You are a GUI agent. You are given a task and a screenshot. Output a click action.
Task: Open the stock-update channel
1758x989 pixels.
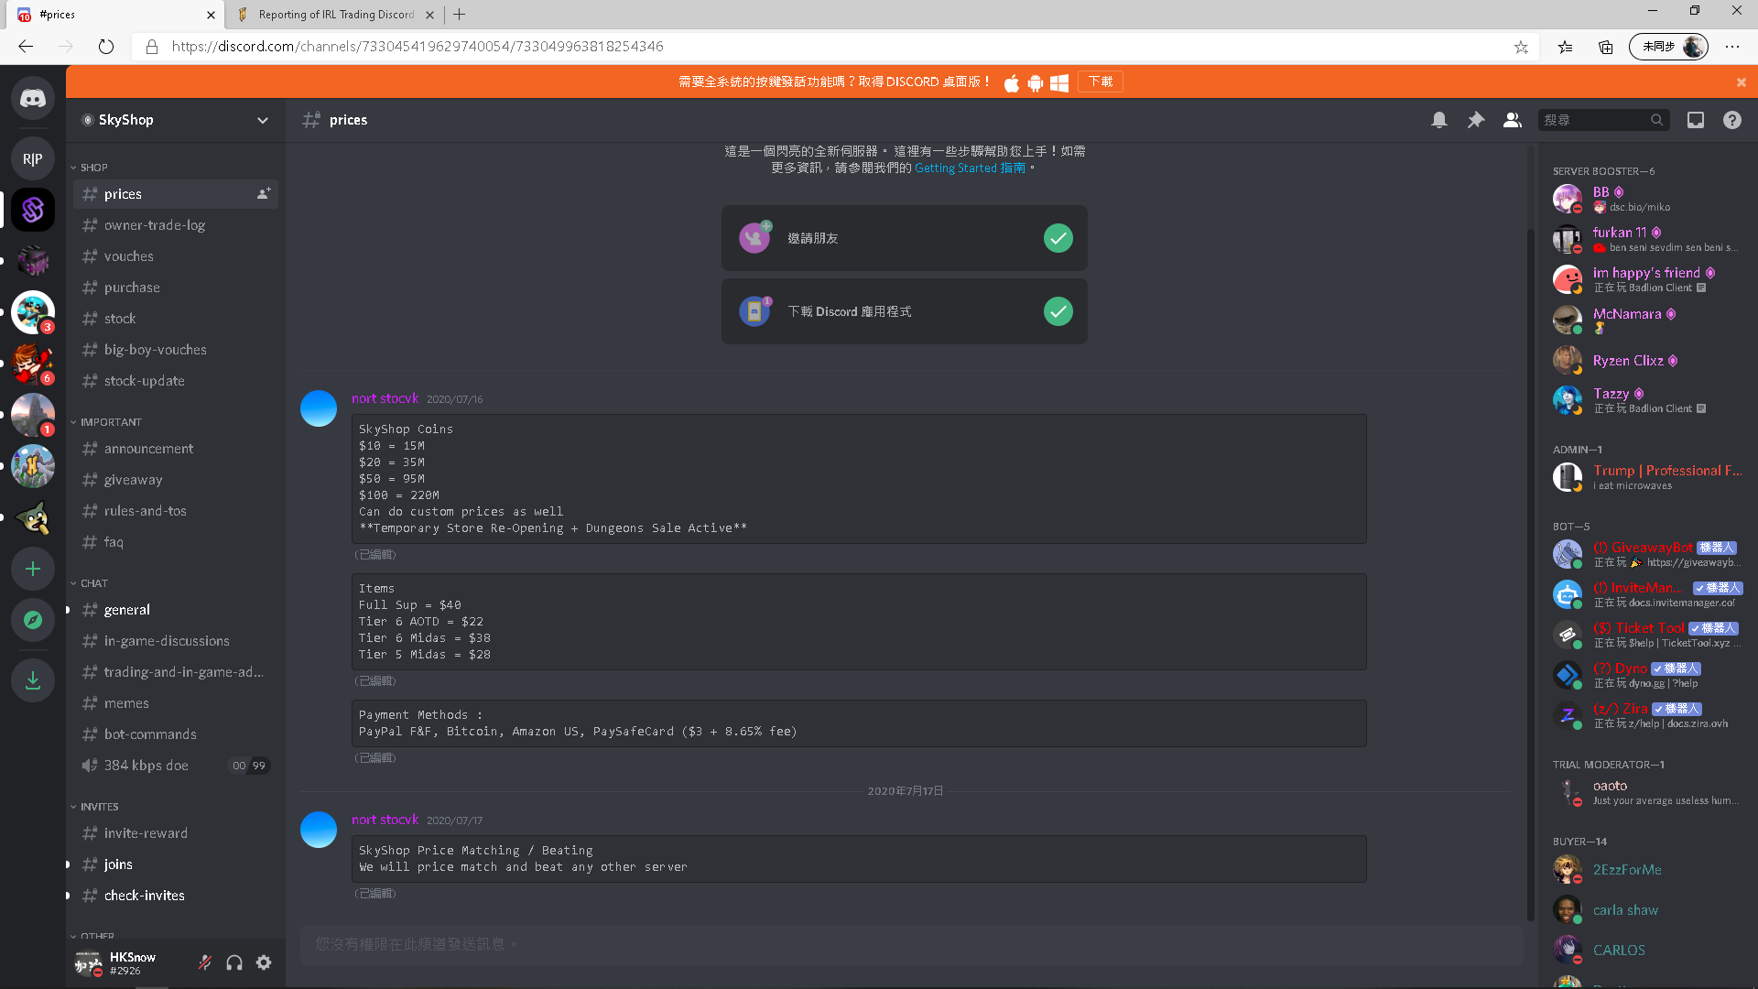coord(176,381)
